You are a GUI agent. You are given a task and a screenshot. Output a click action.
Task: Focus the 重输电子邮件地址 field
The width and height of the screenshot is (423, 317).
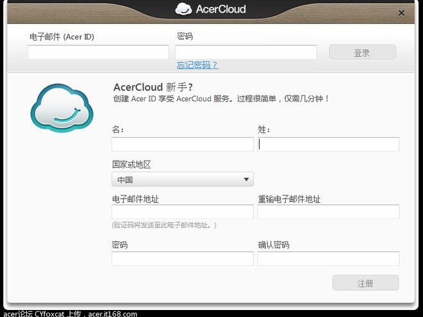pos(329,211)
